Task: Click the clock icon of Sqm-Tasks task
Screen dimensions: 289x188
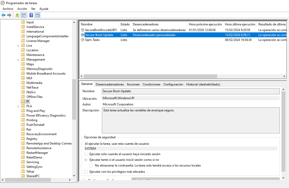Action: pos(83,40)
